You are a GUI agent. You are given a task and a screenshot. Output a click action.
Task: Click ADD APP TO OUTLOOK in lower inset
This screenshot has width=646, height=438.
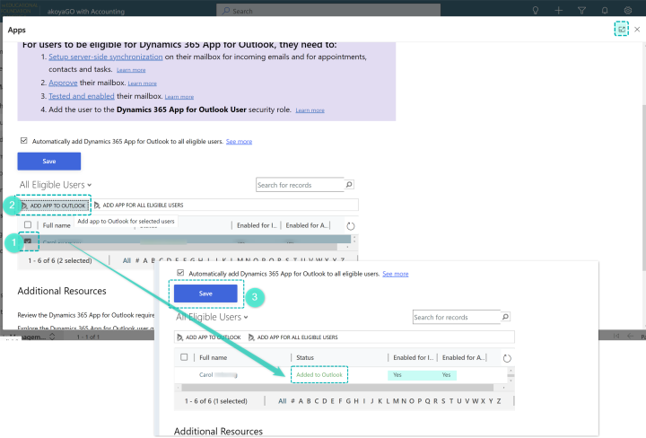(x=209, y=337)
